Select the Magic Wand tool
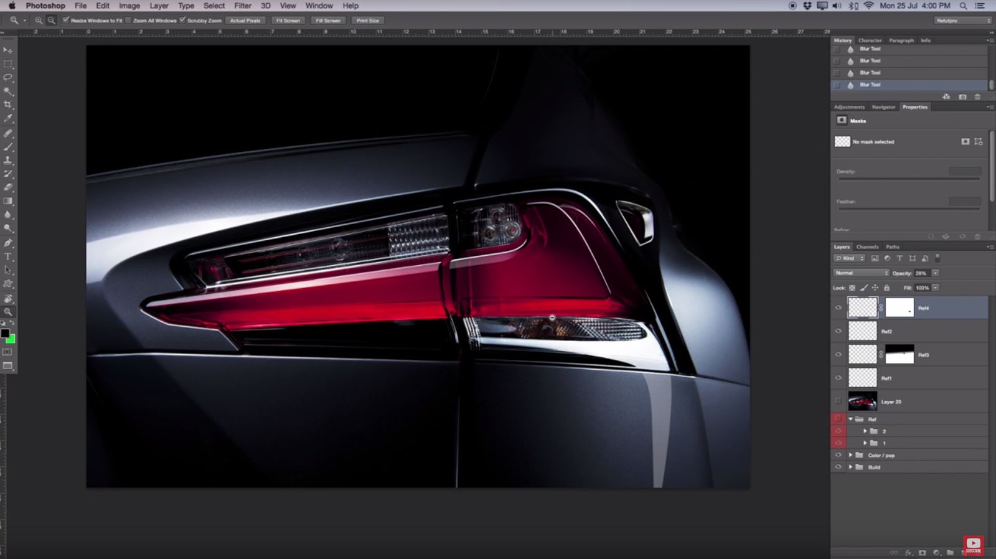The image size is (996, 559). [8, 91]
